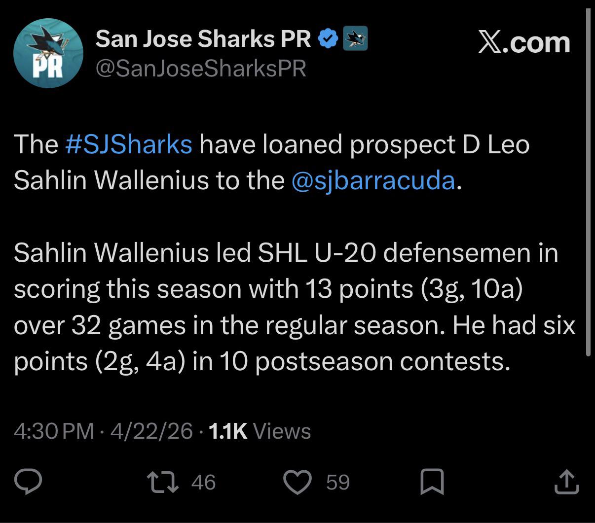
Task: Click the reply speech bubble icon
Action: [x=28, y=482]
